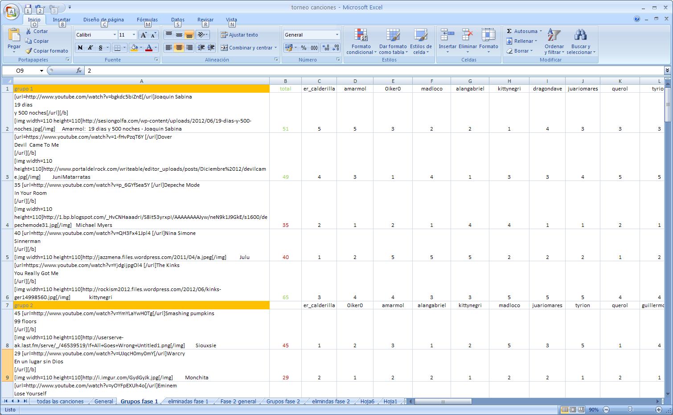Toggle italic K formatting

90,48
